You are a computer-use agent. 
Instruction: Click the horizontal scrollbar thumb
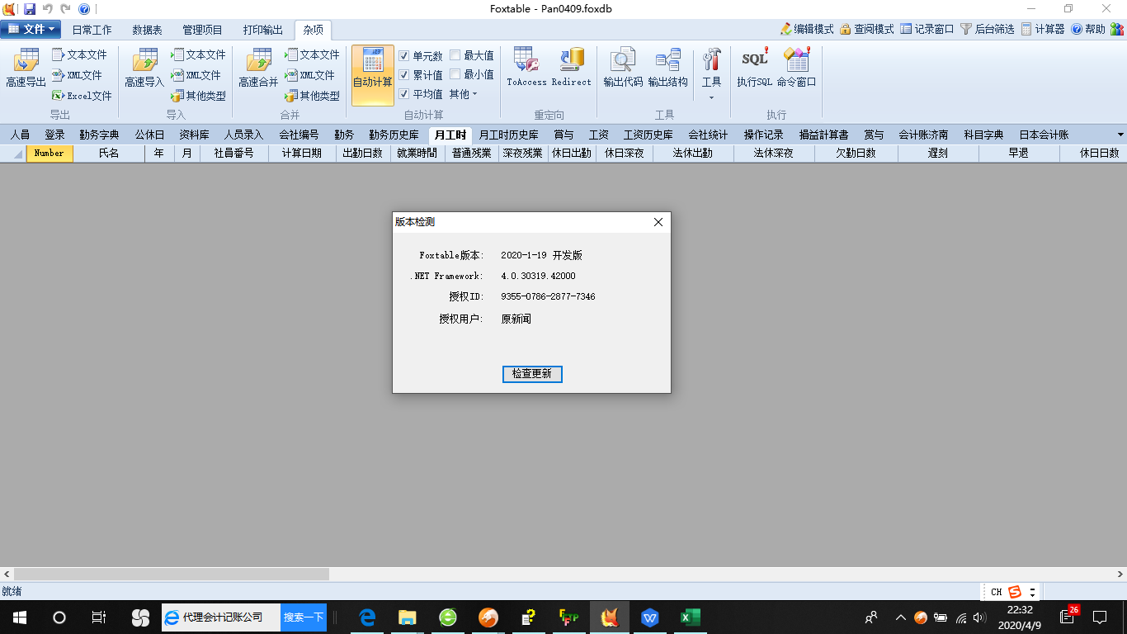pyautogui.click(x=172, y=574)
